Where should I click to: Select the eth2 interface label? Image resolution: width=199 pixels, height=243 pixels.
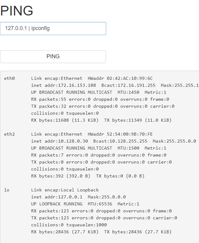pos(9,134)
